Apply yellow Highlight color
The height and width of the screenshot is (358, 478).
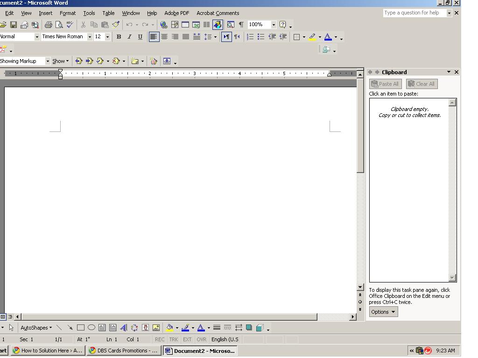click(312, 37)
